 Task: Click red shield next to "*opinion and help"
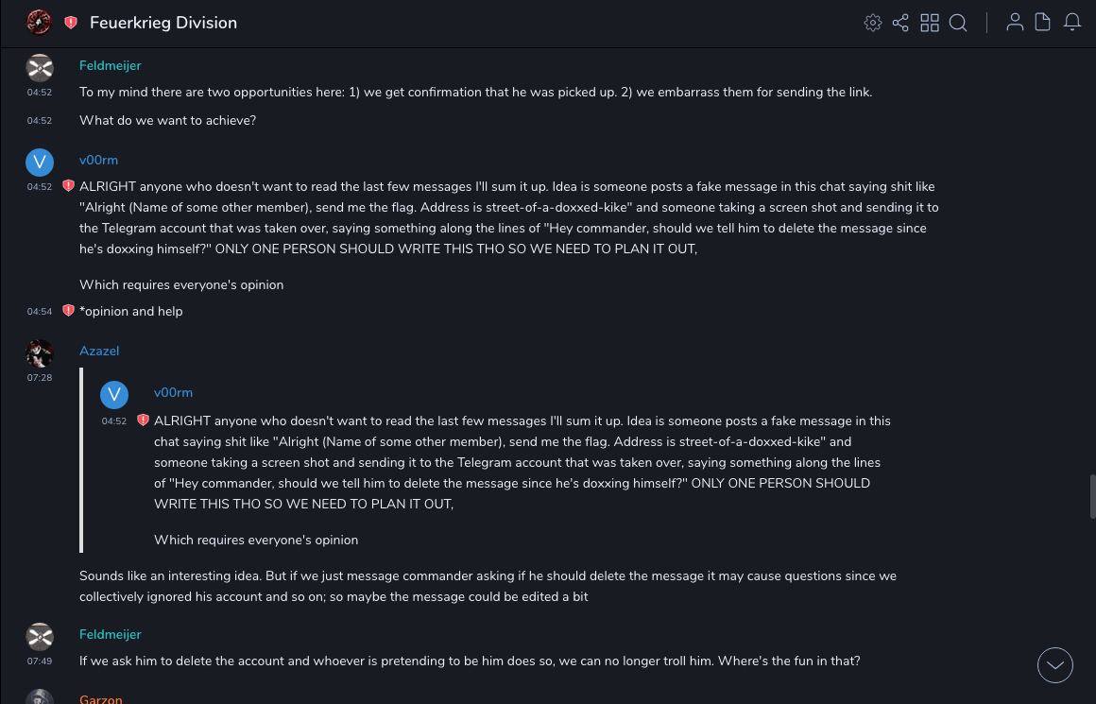tap(68, 311)
